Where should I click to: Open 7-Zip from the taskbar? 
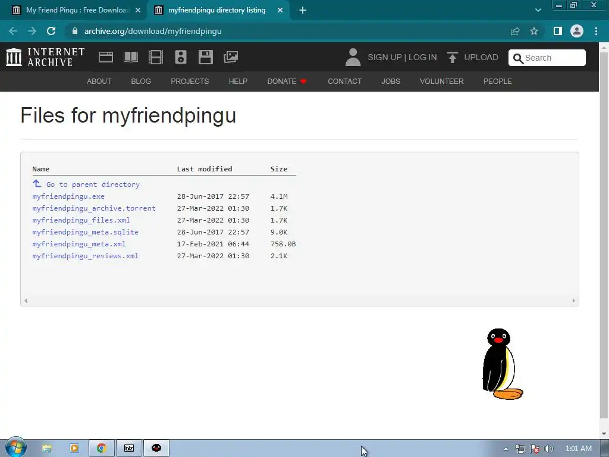pos(129,448)
